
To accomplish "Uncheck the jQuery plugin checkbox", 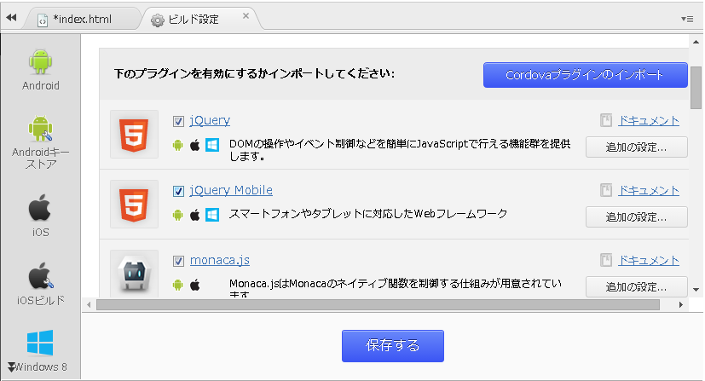I will [178, 121].
